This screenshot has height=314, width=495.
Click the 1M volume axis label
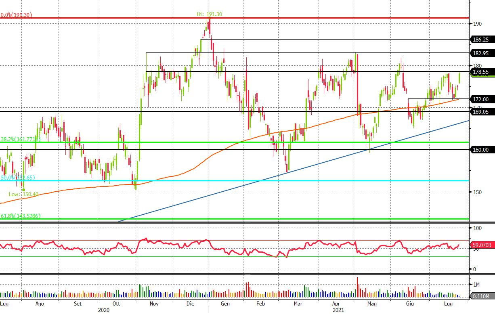click(x=476, y=285)
